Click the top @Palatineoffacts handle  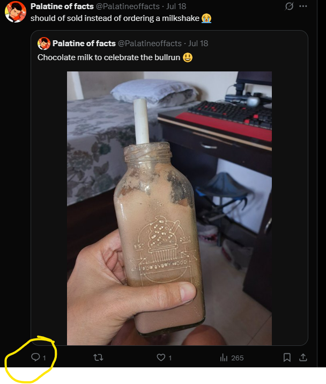(x=128, y=6)
